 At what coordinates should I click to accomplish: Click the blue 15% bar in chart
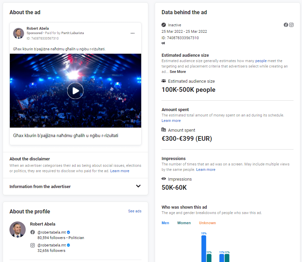(204, 248)
